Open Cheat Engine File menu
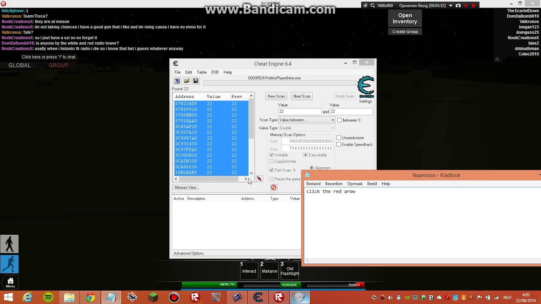This screenshot has height=304, width=541. tap(178, 72)
